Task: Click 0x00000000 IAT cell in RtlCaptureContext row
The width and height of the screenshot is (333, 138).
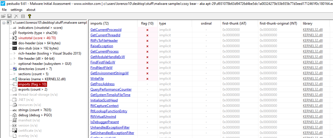Action: (x=231, y=106)
